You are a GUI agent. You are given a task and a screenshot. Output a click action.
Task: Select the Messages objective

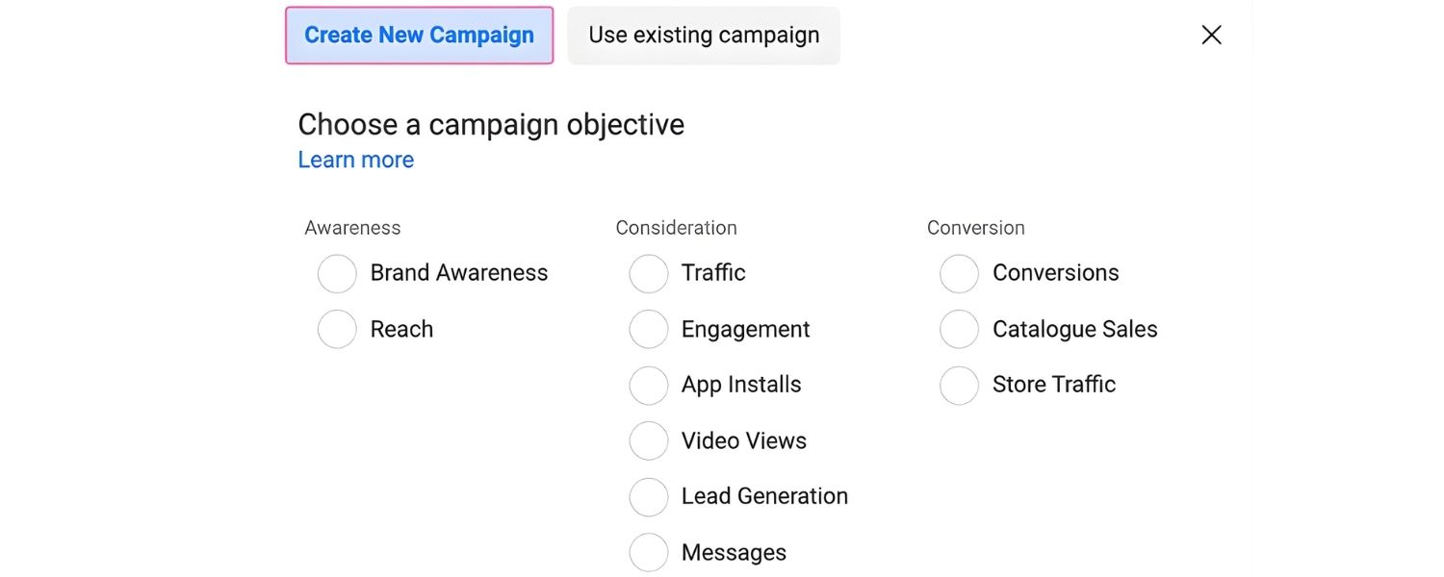(648, 552)
